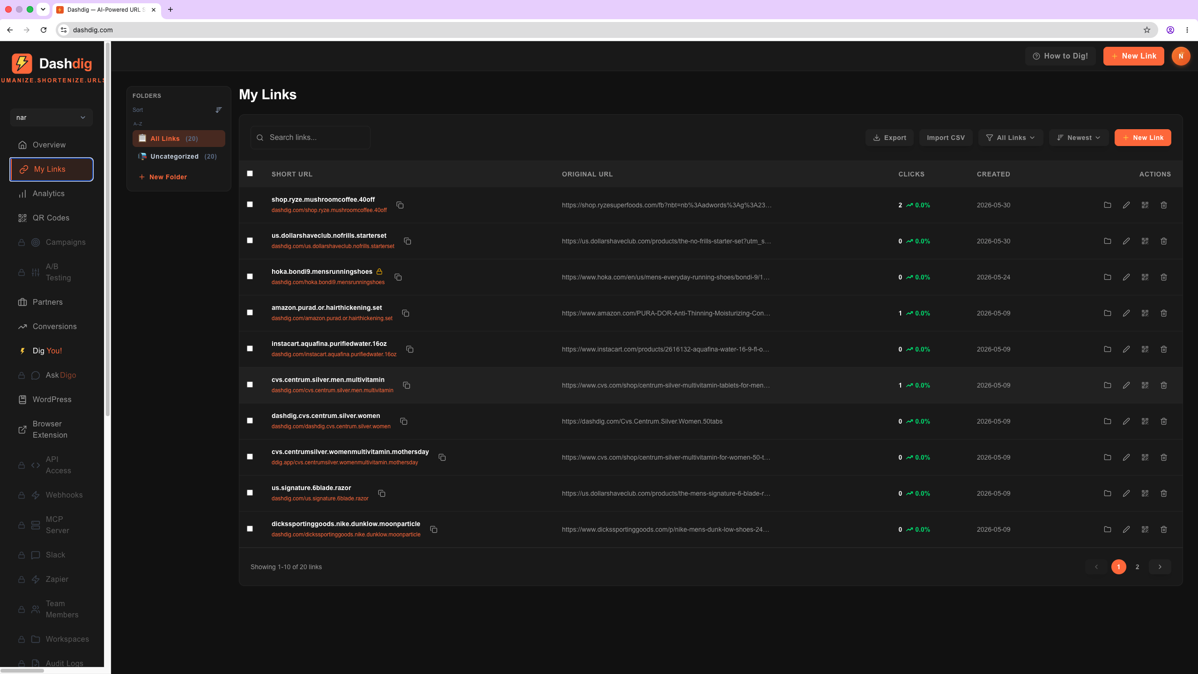This screenshot has height=674, width=1198.
Task: Open the WordPress integration page
Action: (52, 400)
